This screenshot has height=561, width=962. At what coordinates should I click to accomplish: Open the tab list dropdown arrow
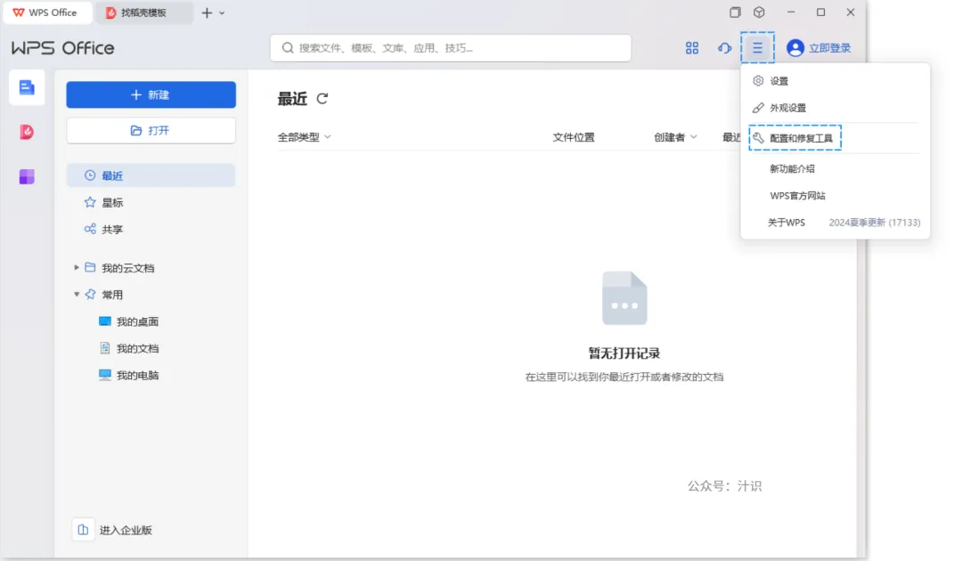pyautogui.click(x=222, y=12)
